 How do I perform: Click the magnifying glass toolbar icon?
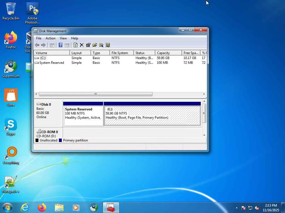pyautogui.click(x=101, y=45)
